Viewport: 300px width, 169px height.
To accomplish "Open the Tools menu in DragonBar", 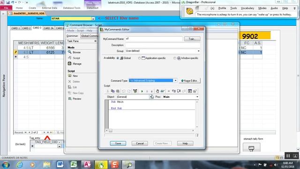I will coord(233,8).
